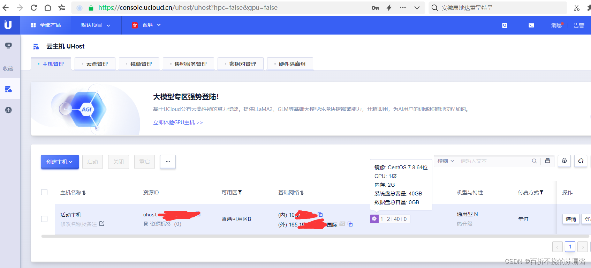Image resolution: width=591 pixels, height=268 pixels.
Task: Click the 重启 button
Action: click(144, 162)
